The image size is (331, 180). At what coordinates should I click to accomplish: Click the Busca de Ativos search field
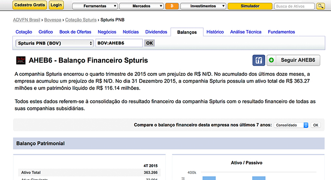pyautogui.click(x=294, y=6)
